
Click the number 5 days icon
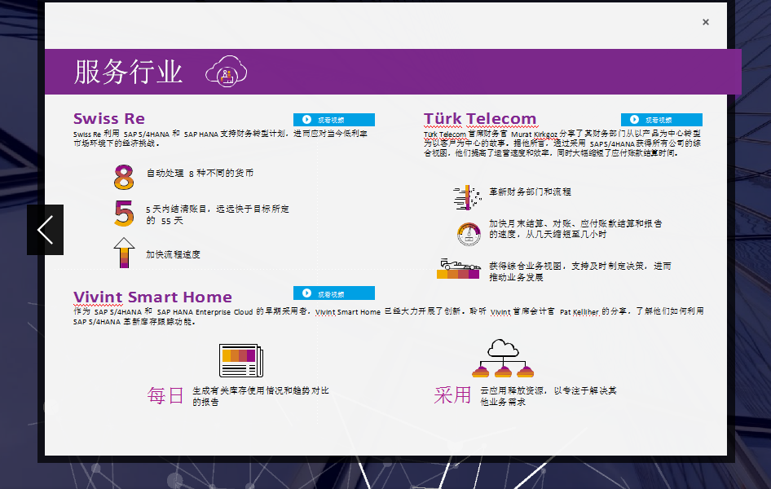point(124,214)
